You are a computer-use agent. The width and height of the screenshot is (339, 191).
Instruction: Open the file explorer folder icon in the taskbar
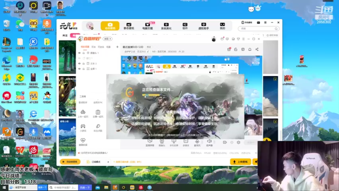[x=106, y=188]
